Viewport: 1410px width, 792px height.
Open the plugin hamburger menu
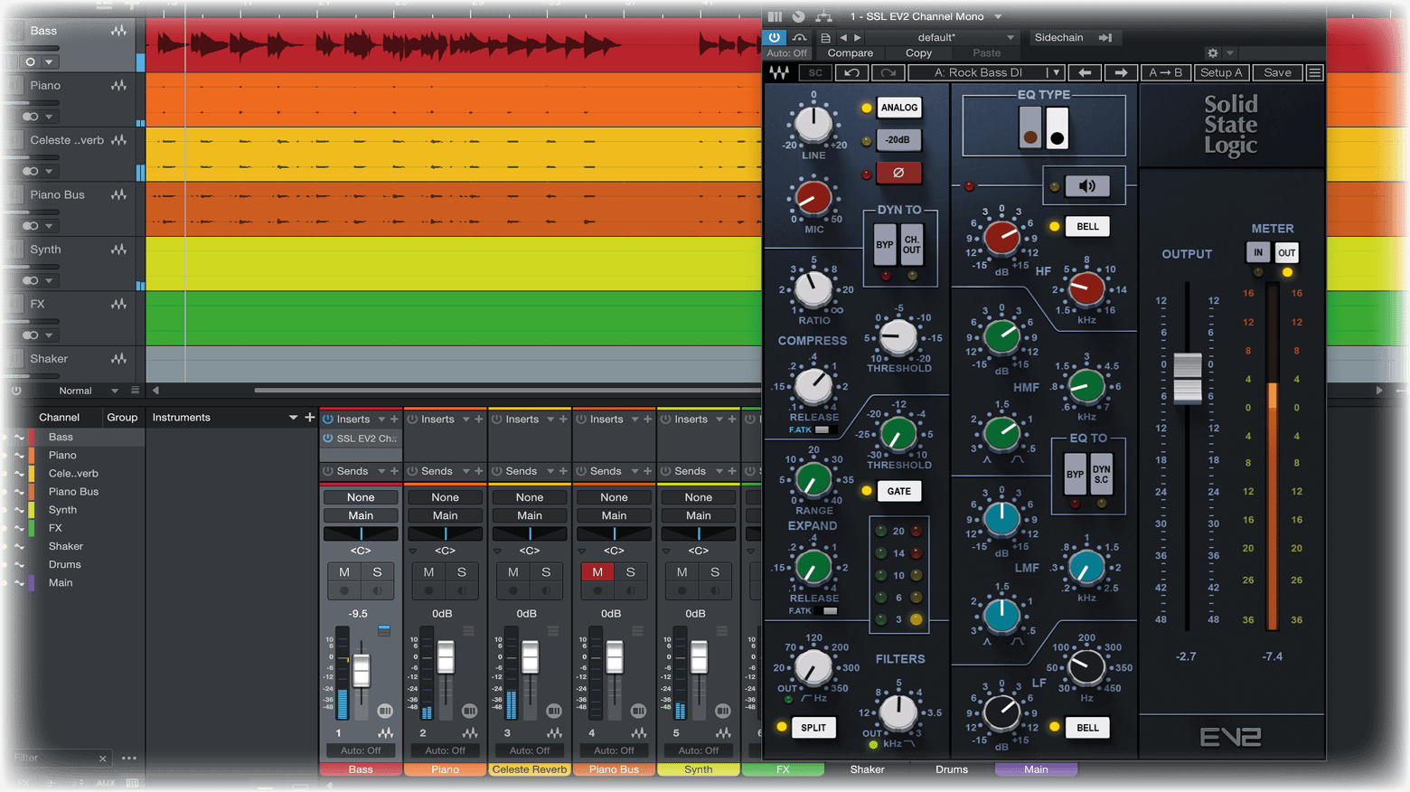1315,72
